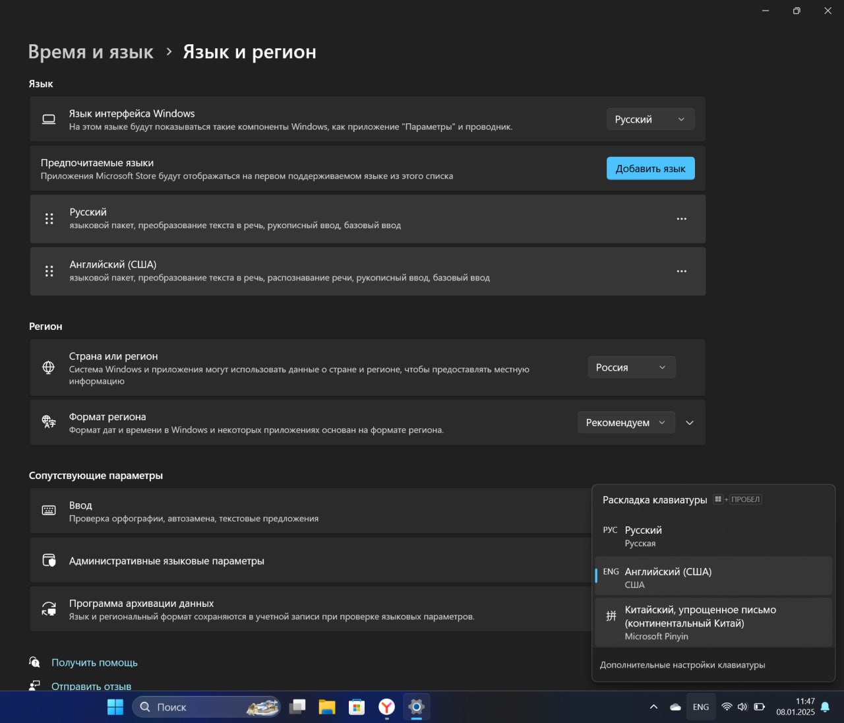The height and width of the screenshot is (723, 844).
Task: Click the globe icon for Страна или регион
Action: click(49, 367)
